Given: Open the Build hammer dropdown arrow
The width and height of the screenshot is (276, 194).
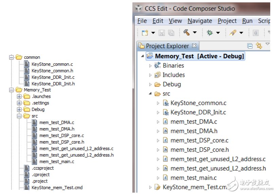Looking at the screenshot, I should 195,33.
